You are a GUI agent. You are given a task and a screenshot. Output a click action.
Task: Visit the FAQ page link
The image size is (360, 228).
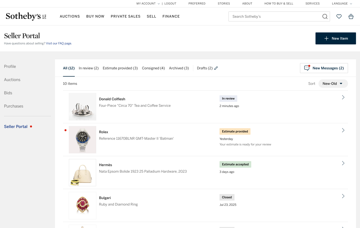[59, 43]
